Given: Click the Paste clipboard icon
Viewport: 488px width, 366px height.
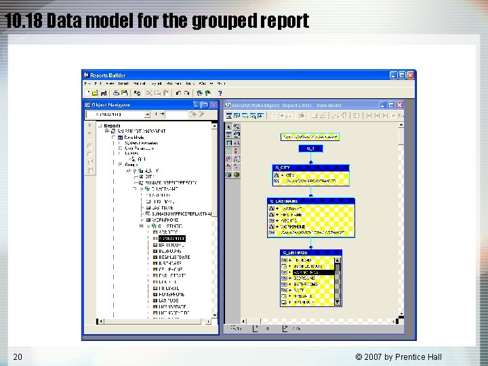Looking at the screenshot, I should point(166,93).
